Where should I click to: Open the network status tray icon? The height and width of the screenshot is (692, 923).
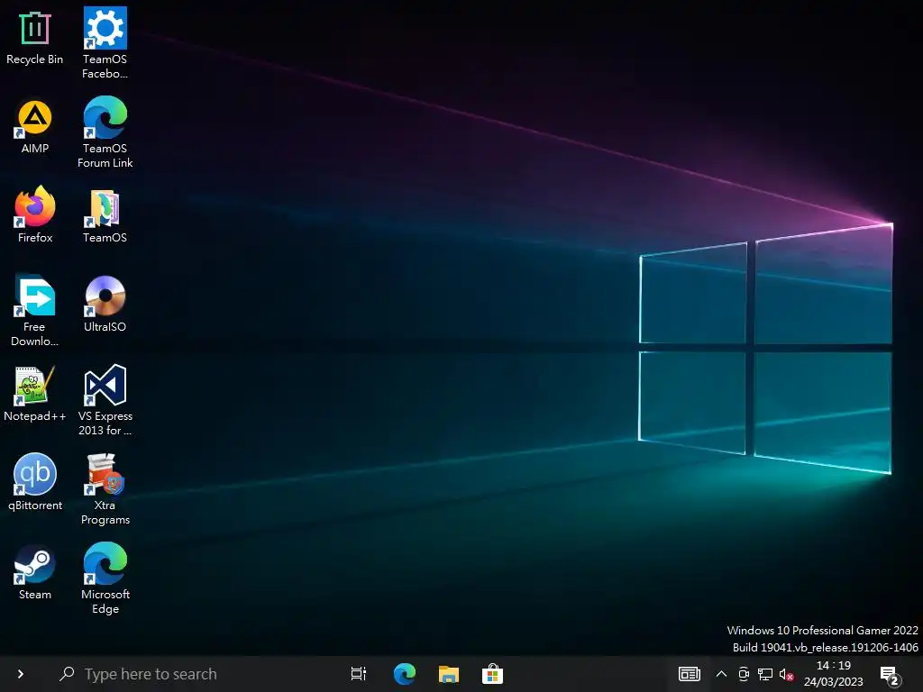[x=765, y=674]
